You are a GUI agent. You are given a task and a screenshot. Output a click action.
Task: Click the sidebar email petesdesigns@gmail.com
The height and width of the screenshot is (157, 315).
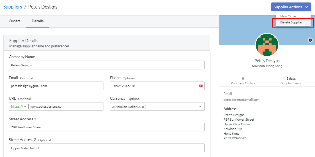[242, 100]
